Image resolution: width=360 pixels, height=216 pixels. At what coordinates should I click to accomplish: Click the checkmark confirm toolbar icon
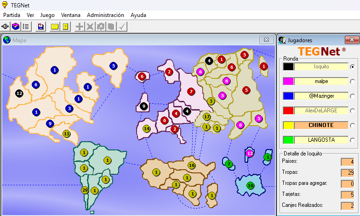[122, 27]
